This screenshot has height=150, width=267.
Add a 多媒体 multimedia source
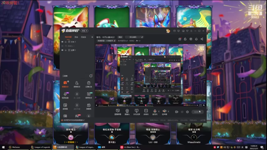point(146,112)
